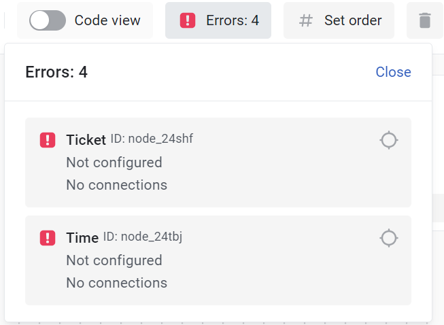
Task: Click the hash icon beside Set order
Action: (x=306, y=20)
